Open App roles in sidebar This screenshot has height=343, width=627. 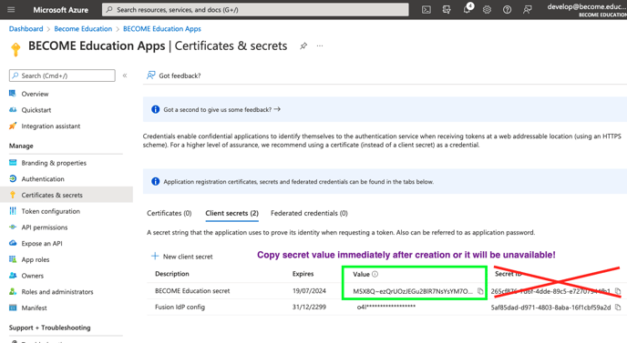[36, 259]
